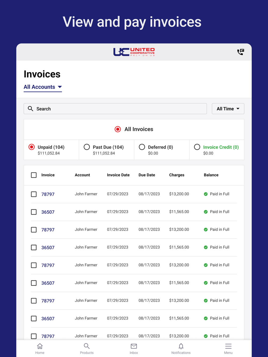Open Products in bottom navigation
268x357 pixels.
click(87, 349)
